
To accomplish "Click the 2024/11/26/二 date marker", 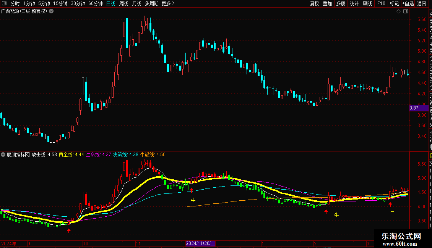I will click(200, 243).
